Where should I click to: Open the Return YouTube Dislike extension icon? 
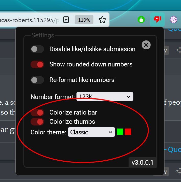pyautogui.click(x=157, y=20)
